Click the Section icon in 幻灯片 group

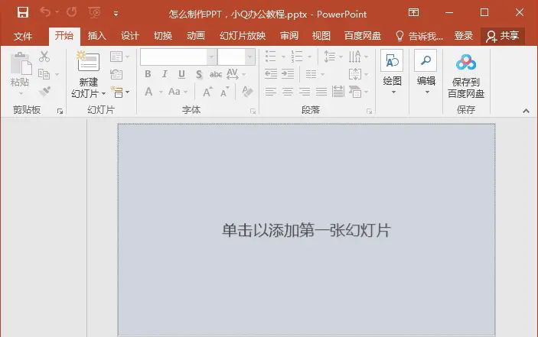click(116, 92)
